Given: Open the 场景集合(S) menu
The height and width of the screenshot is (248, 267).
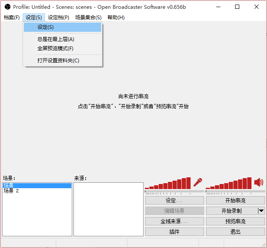Looking at the screenshot, I should pos(88,17).
